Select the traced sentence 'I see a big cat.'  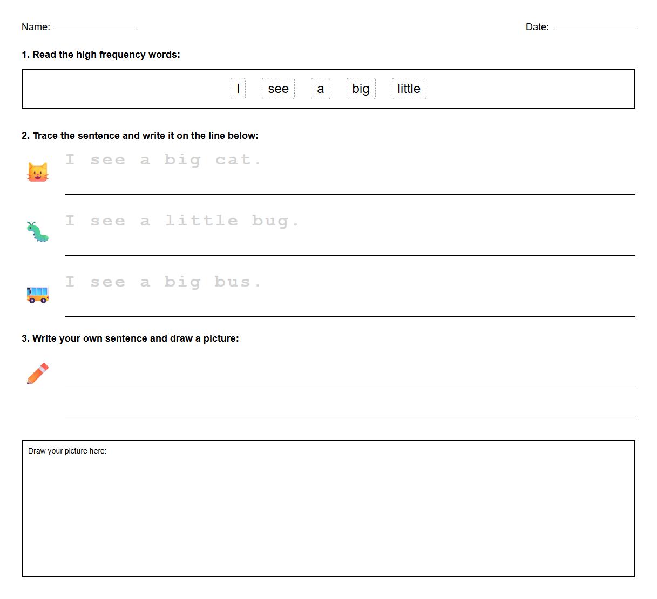click(164, 159)
